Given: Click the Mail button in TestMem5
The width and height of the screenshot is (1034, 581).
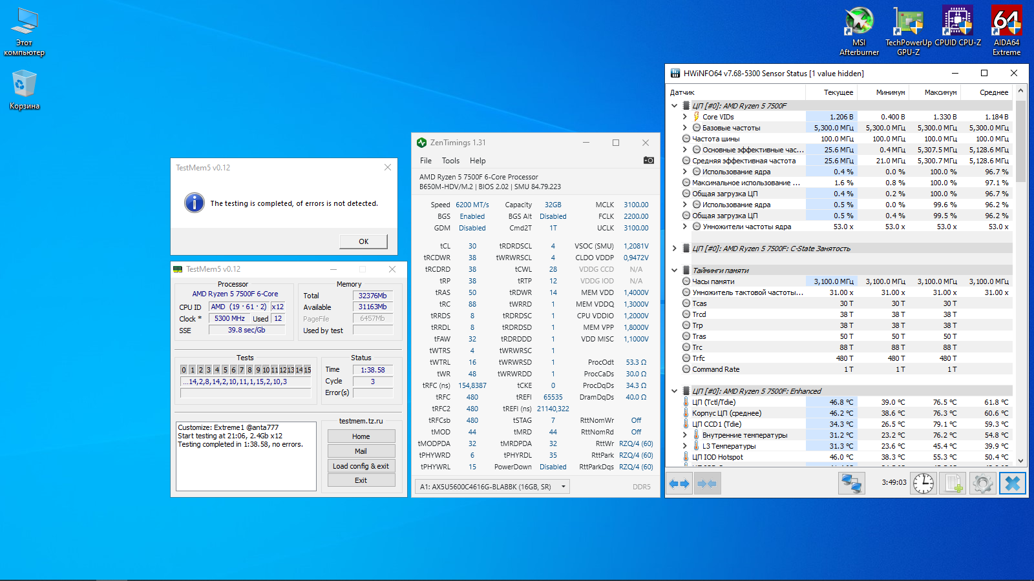Looking at the screenshot, I should tap(361, 451).
